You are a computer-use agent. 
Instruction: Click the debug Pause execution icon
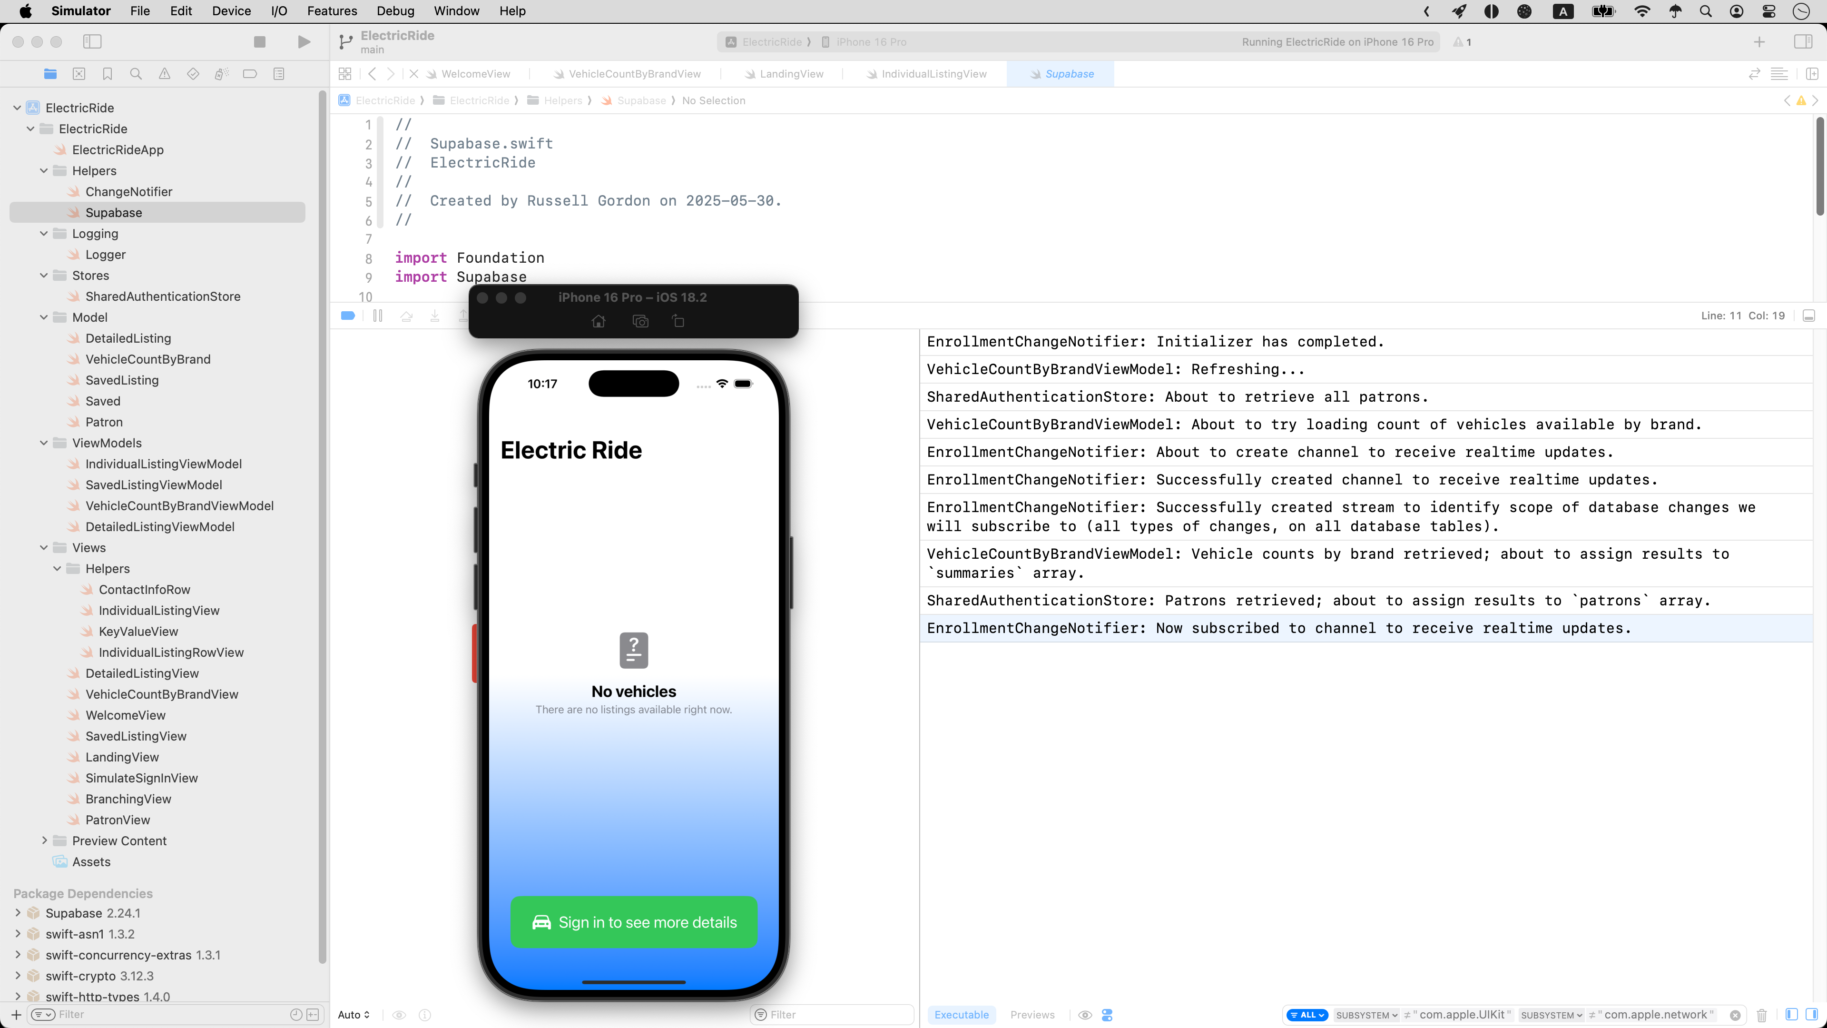pos(377,316)
